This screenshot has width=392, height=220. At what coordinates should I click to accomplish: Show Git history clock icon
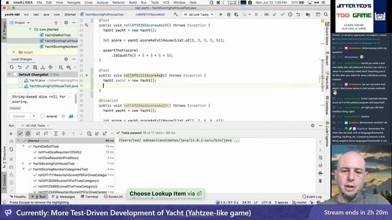(x=290, y=15)
